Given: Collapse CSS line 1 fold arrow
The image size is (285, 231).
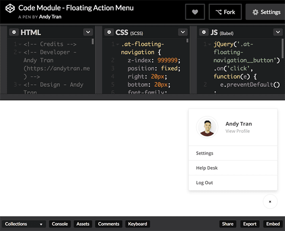Looking at the screenshot, I should [118, 44].
